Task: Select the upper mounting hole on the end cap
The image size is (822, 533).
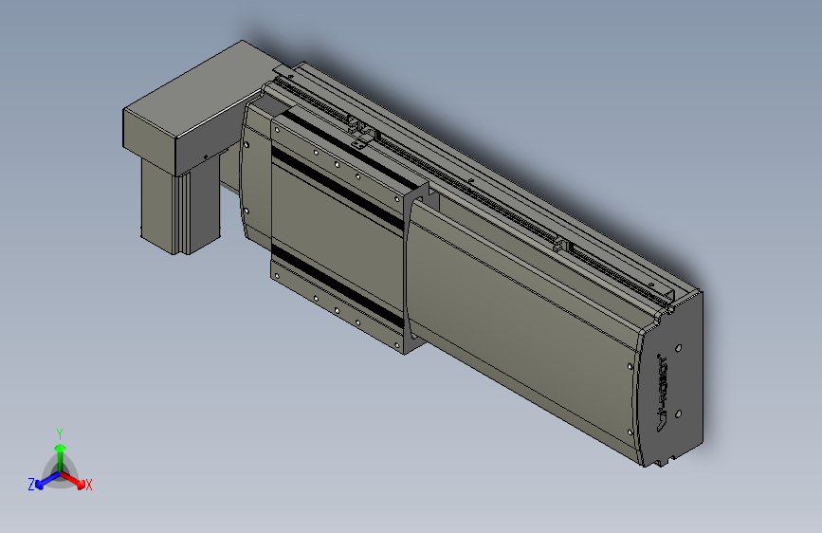Action: (x=679, y=348)
